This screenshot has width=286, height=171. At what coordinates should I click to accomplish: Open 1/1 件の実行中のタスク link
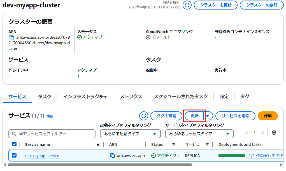coord(266,156)
